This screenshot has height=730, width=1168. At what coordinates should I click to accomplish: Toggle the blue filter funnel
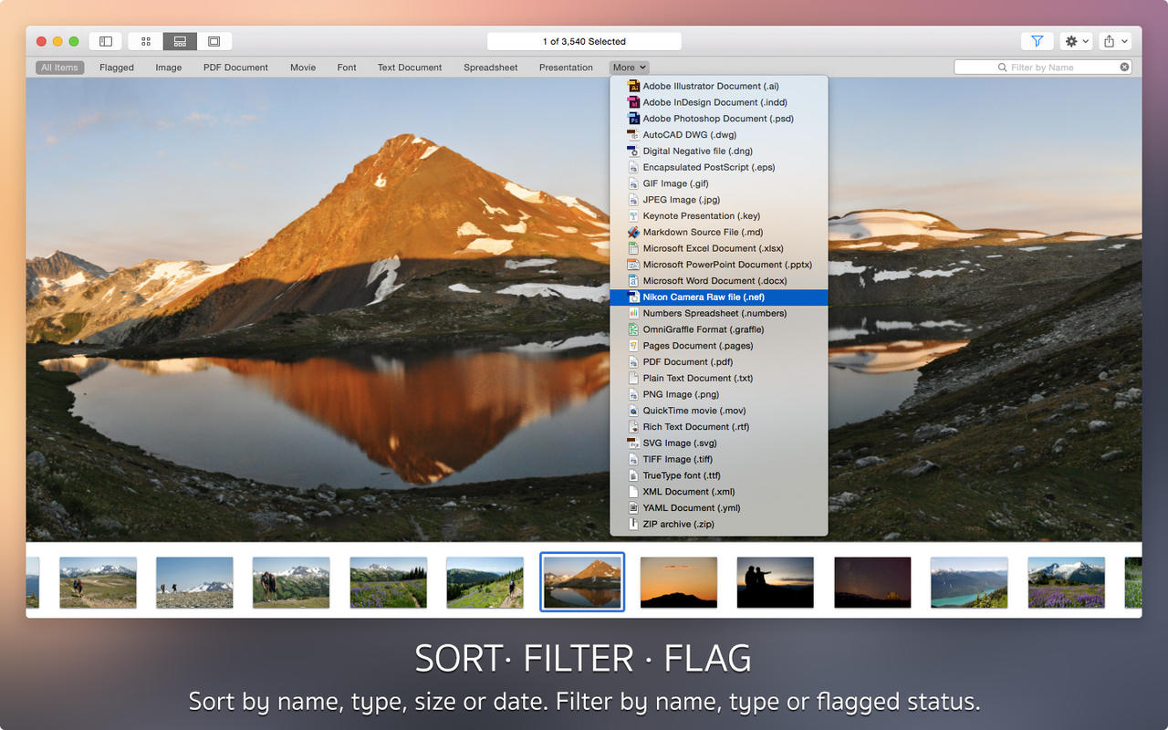click(x=1038, y=40)
